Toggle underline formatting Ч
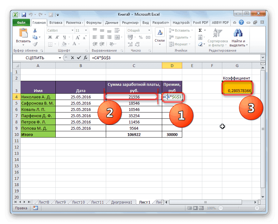This screenshot has width=278, height=224. [x=64, y=37]
